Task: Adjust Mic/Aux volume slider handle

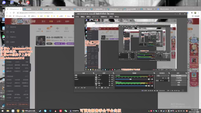Action: [x=146, y=86]
